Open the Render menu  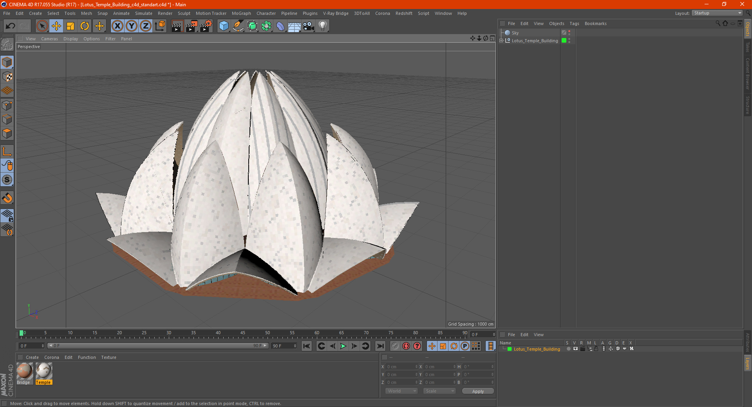click(x=165, y=13)
